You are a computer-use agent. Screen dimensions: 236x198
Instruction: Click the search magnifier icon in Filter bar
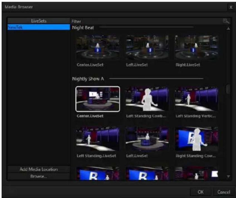pyautogui.click(x=226, y=21)
